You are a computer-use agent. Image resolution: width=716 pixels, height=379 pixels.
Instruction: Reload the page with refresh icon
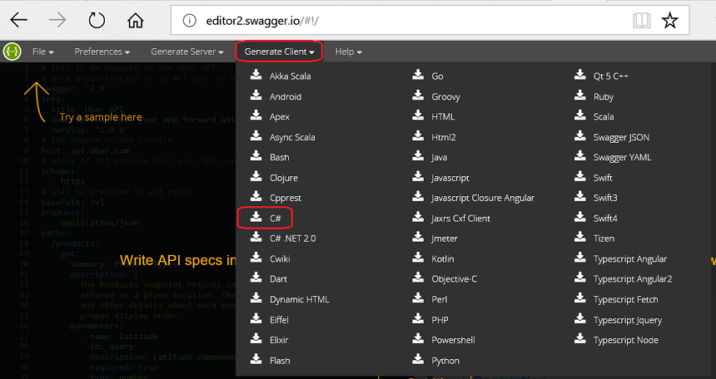tap(97, 20)
